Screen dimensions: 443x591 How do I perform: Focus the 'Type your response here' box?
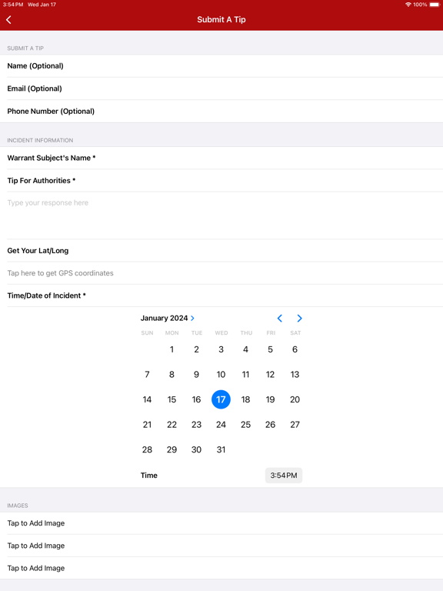point(221,215)
